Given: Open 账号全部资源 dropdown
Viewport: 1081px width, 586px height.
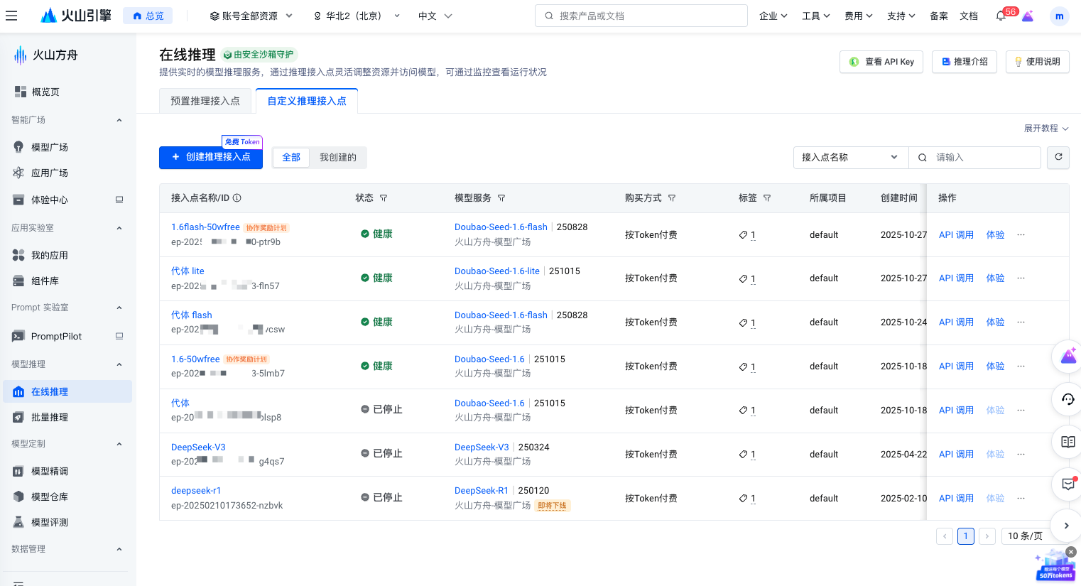Looking at the screenshot, I should (x=251, y=16).
